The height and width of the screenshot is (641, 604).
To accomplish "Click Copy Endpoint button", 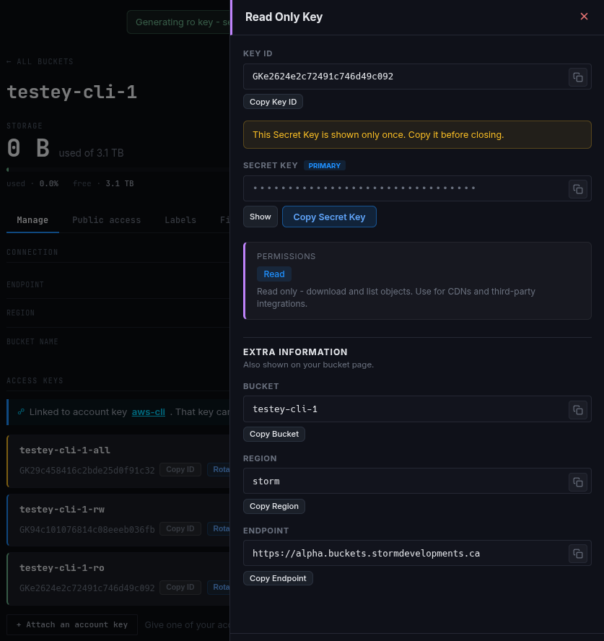I will click(278, 578).
